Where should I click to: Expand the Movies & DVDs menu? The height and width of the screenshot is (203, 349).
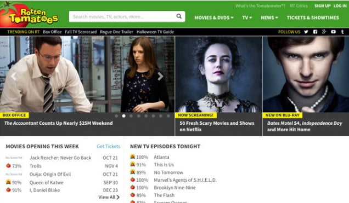click(214, 18)
